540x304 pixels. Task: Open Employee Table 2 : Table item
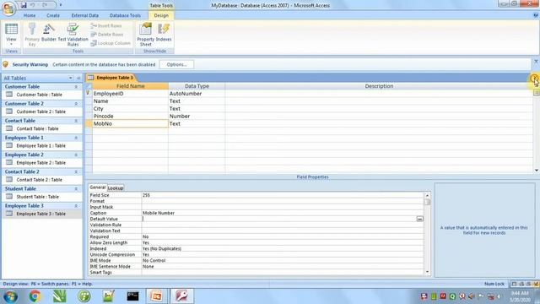click(42, 163)
